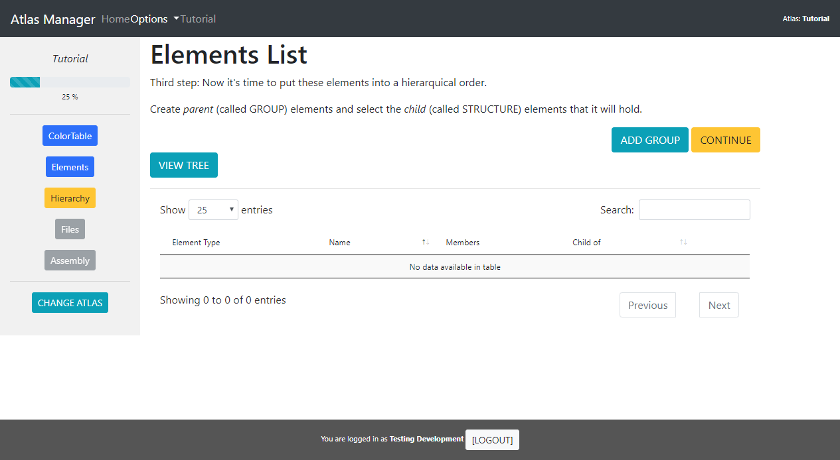
Task: Click the Atlas Manager brand title
Action: pyautogui.click(x=53, y=19)
